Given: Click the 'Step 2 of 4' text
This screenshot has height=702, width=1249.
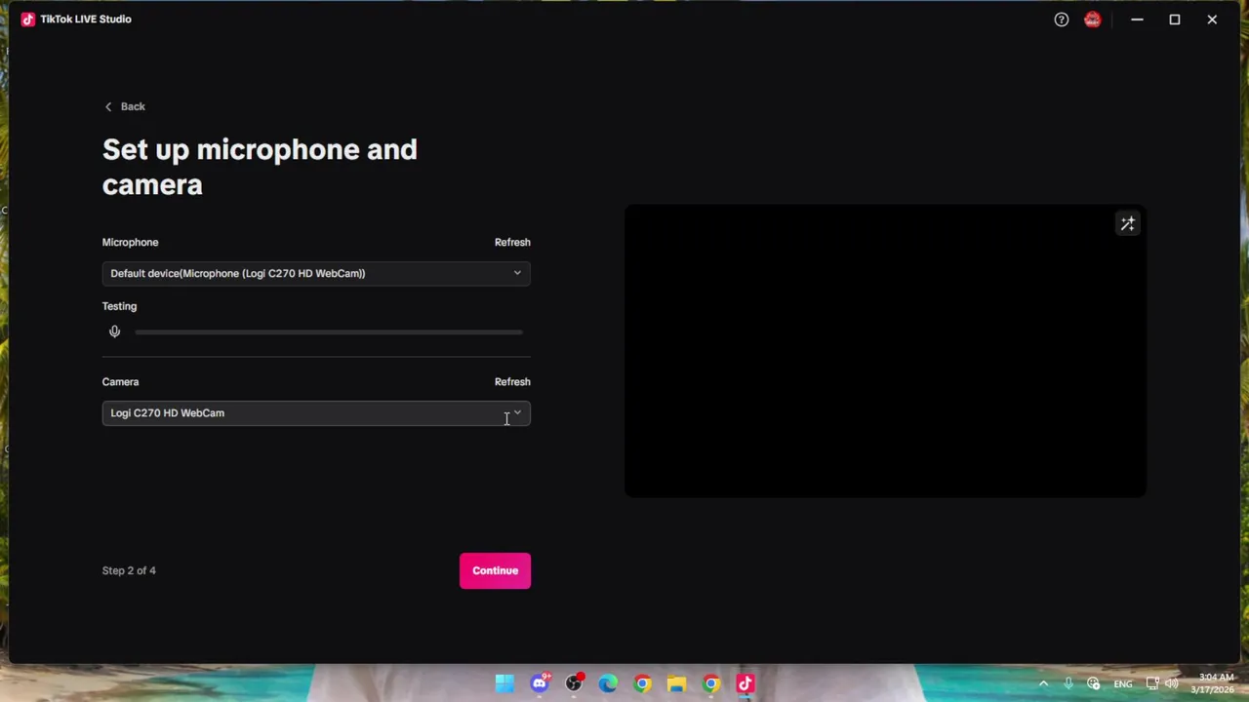Looking at the screenshot, I should pos(129,570).
